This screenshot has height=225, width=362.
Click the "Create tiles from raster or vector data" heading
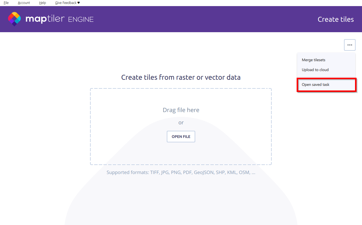click(181, 77)
